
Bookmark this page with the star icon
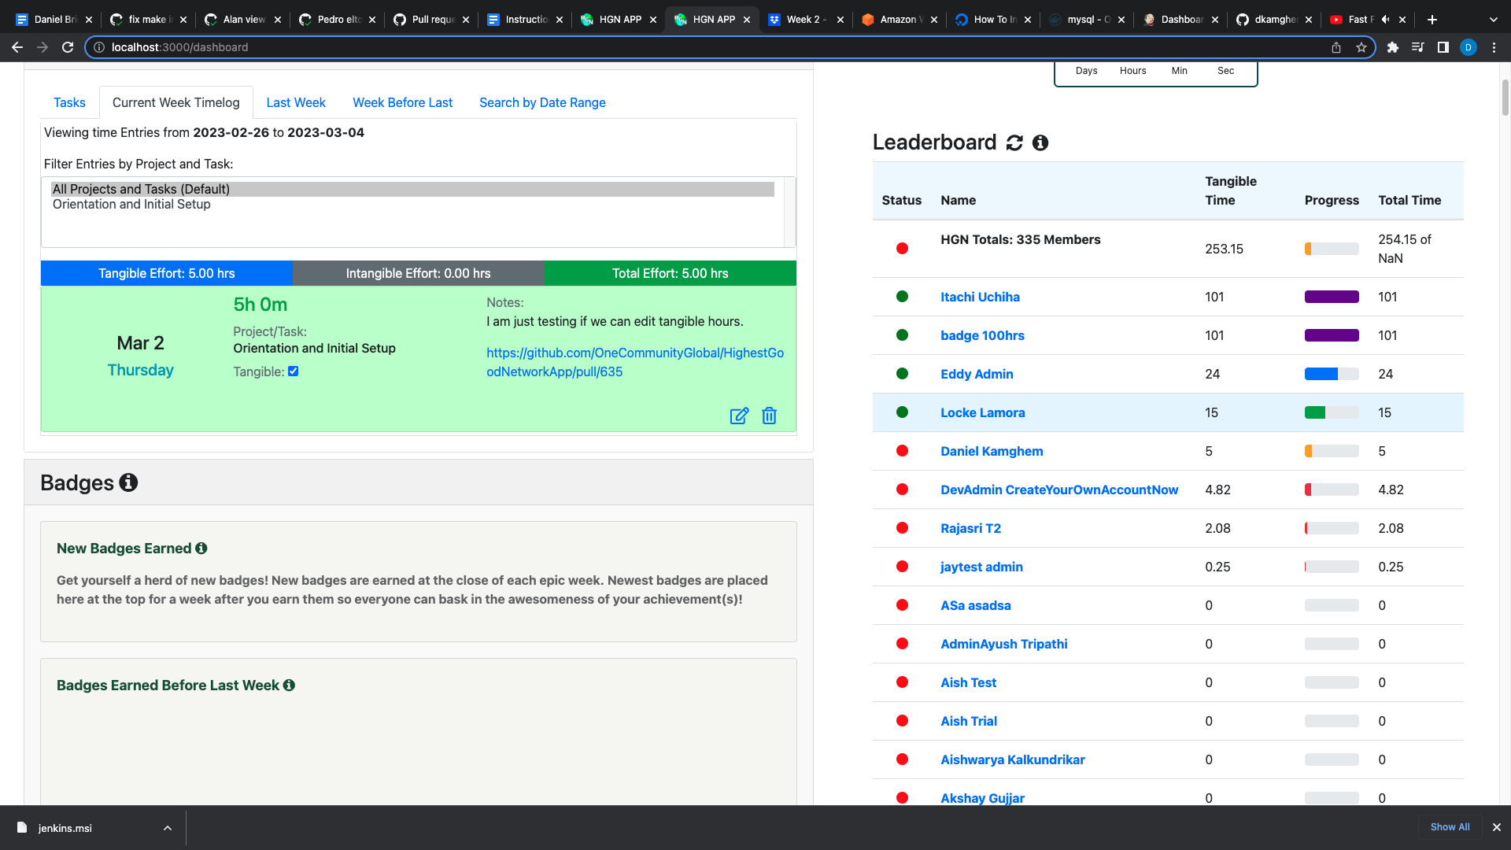[1361, 47]
